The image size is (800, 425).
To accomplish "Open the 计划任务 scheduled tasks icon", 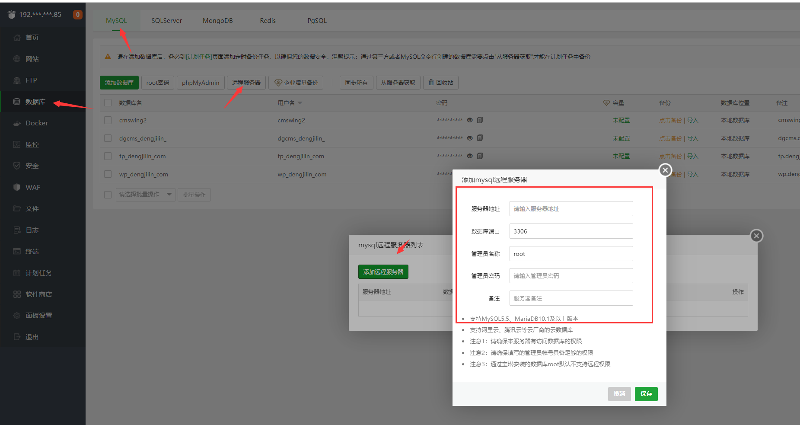I will [17, 273].
